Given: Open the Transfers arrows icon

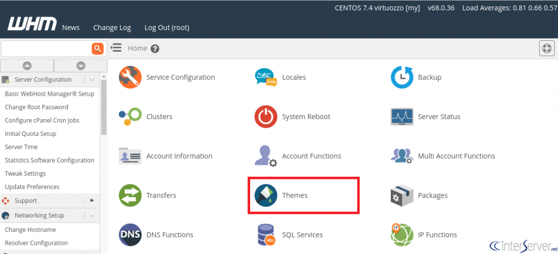Looking at the screenshot, I should tap(131, 195).
